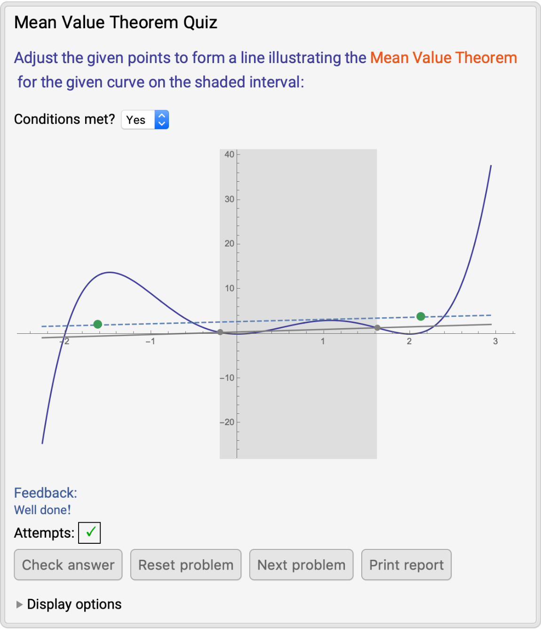Open the Conditions met dropdown

[x=145, y=120]
